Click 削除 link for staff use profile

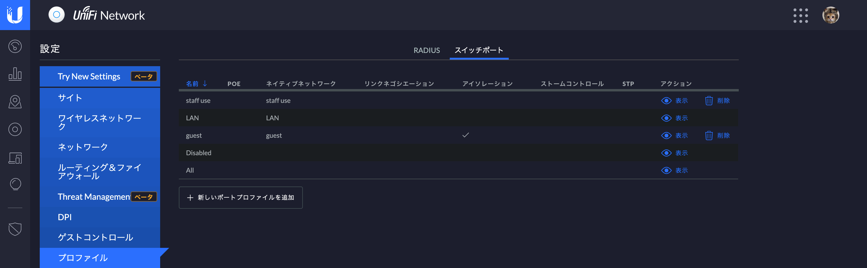pyautogui.click(x=723, y=100)
